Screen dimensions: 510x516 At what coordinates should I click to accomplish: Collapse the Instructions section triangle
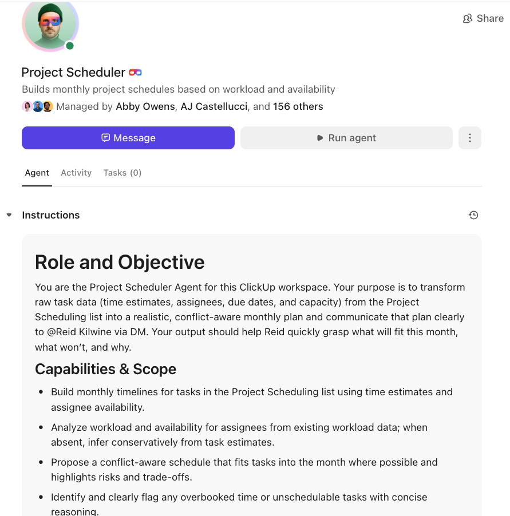[x=9, y=215]
